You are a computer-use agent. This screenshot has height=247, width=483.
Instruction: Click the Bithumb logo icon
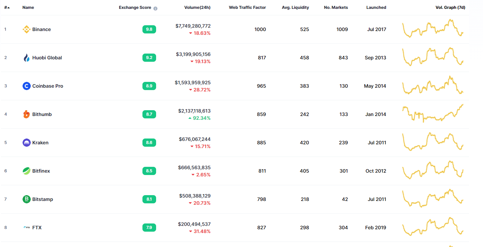[26, 114]
